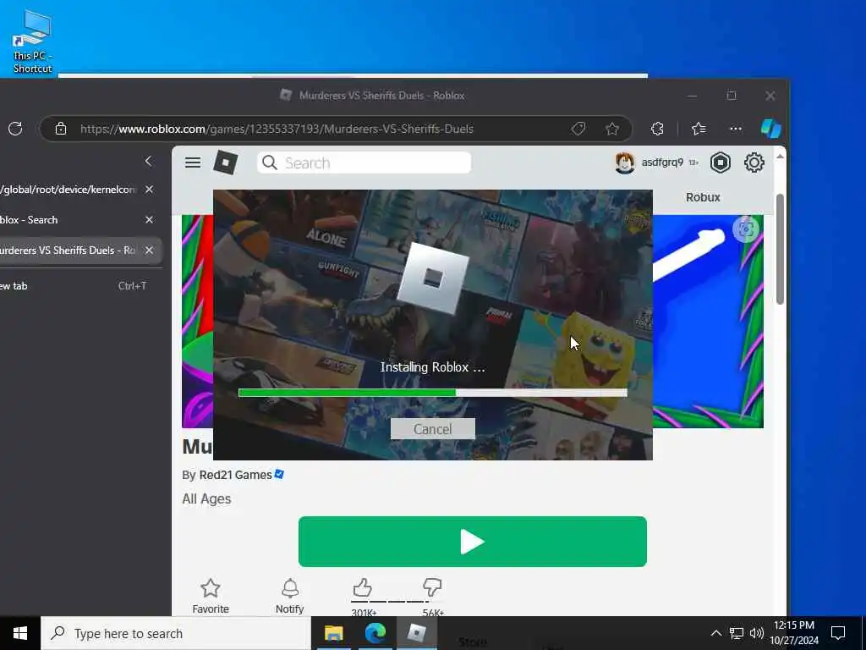Screen dimensions: 866x650
Task: Click the page vertical scrollbar
Action: (x=780, y=249)
